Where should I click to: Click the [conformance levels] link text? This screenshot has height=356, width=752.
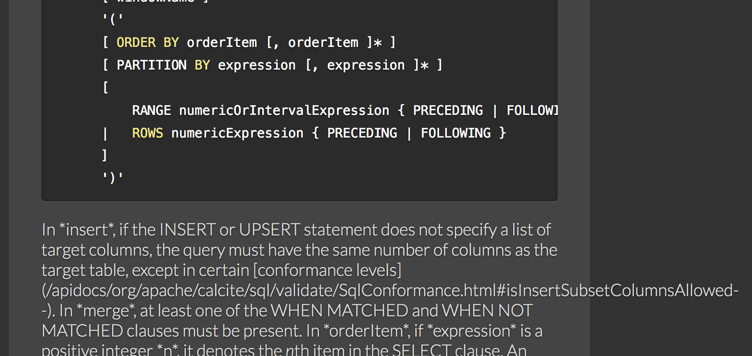(x=327, y=270)
